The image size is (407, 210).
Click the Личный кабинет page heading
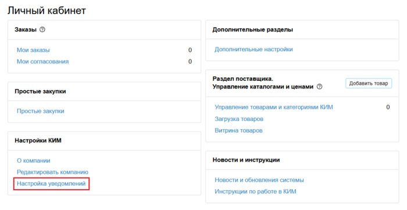(47, 10)
